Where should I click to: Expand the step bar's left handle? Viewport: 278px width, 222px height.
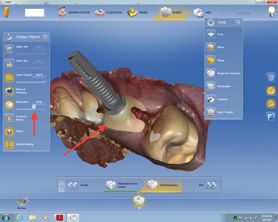click(x=61, y=185)
